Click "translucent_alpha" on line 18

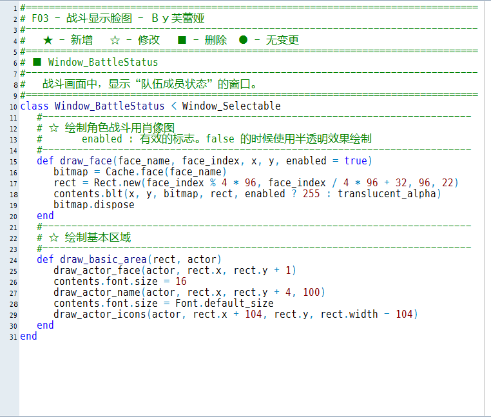click(387, 193)
